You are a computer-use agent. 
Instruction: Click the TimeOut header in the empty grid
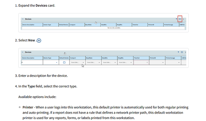[140, 25]
